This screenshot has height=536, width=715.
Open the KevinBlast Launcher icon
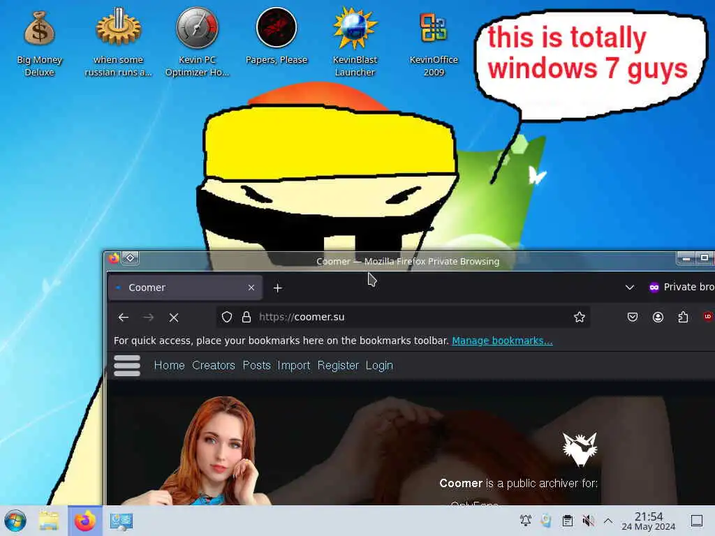click(355, 43)
